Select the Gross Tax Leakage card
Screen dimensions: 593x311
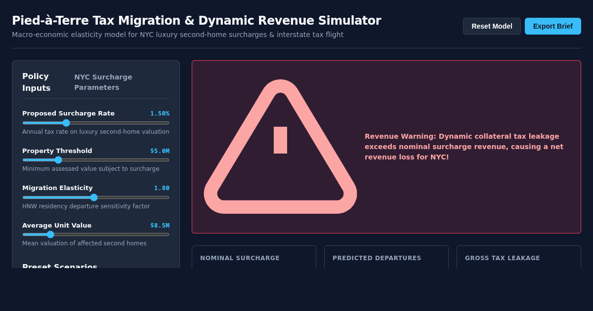point(519,257)
